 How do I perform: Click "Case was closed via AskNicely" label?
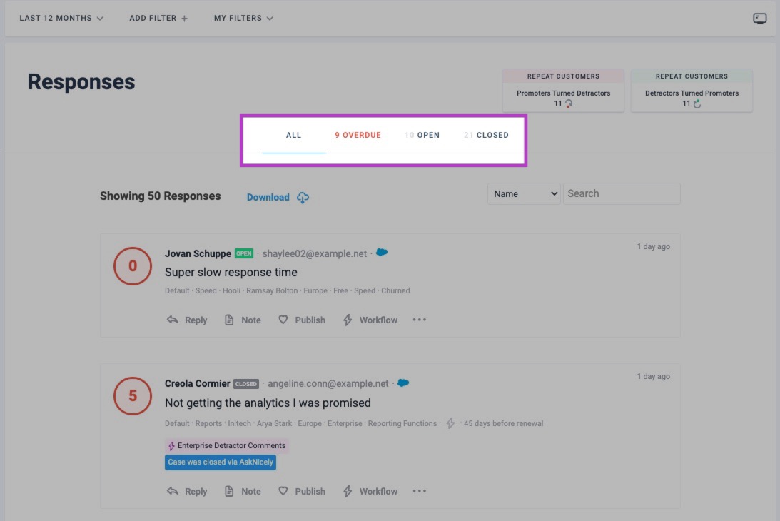coord(221,462)
